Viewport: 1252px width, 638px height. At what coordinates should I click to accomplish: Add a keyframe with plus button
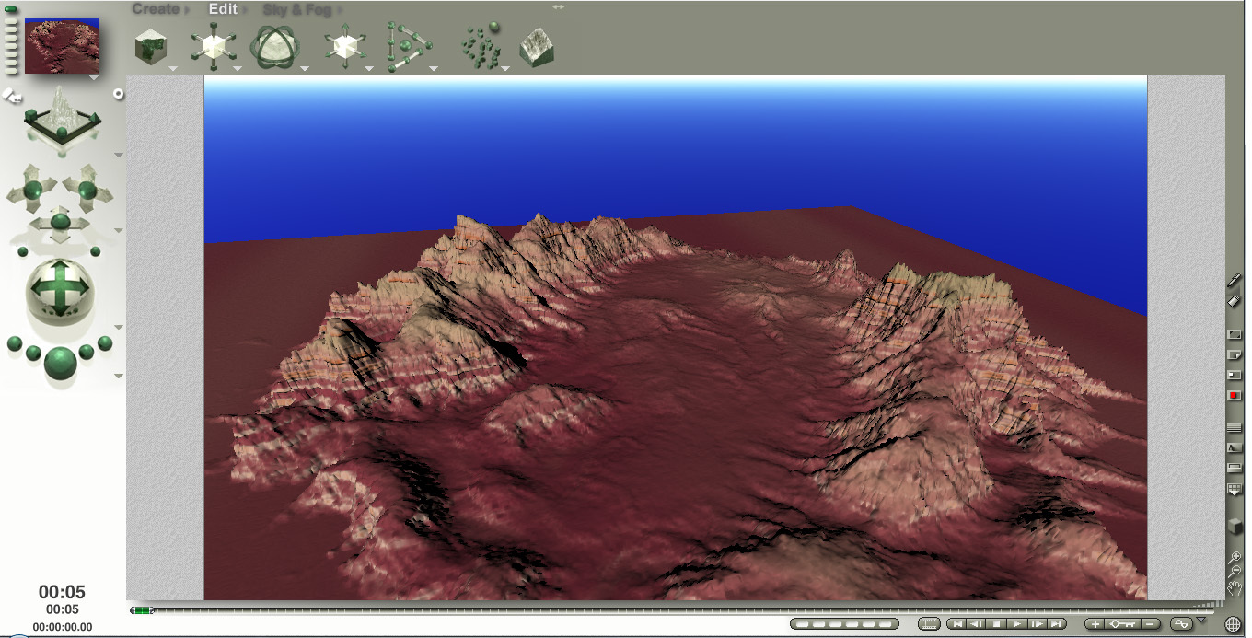click(1095, 623)
